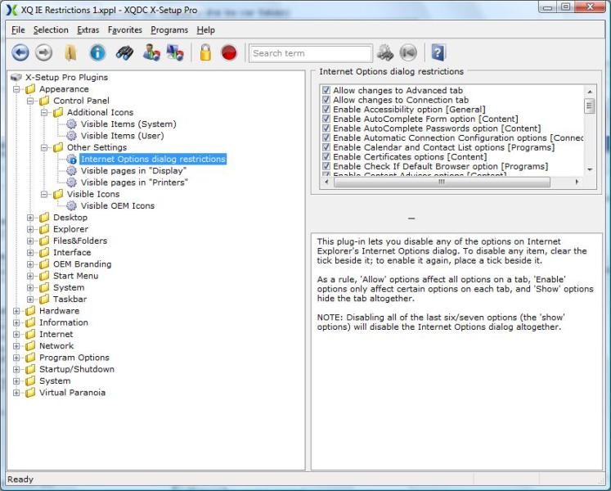Click the OEM Branding folder icon
611x491 pixels.
click(44, 264)
